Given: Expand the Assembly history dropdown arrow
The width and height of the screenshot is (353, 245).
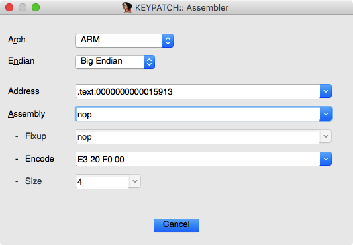Looking at the screenshot, I should (326, 114).
